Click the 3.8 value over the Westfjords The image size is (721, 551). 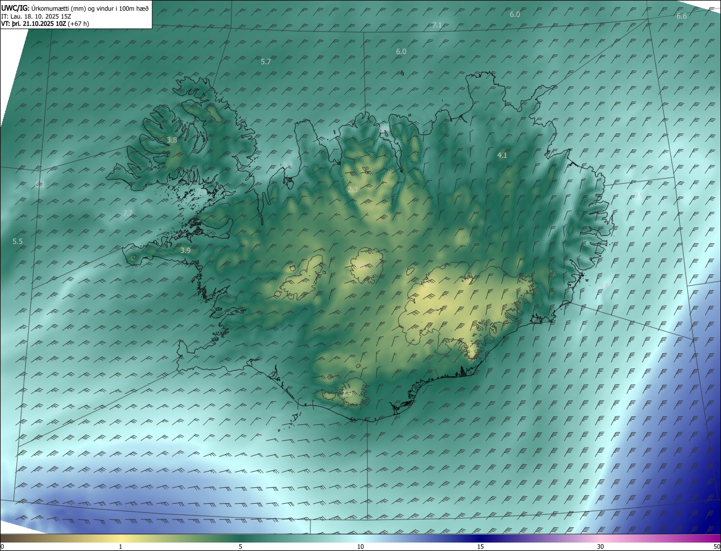pos(172,140)
